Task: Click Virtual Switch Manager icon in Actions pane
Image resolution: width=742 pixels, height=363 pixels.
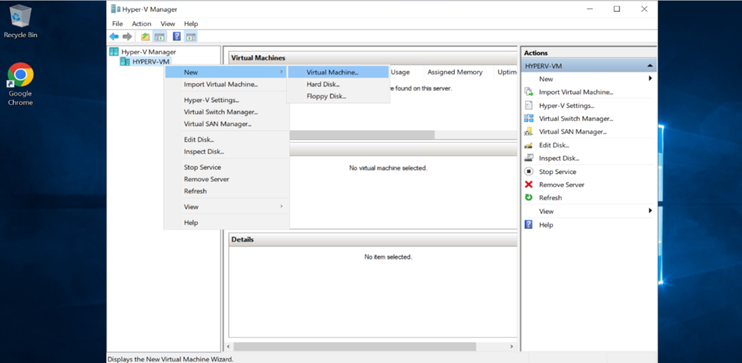Action: point(529,118)
